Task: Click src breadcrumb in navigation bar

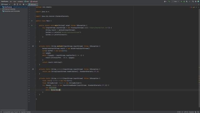Action: click(x=11, y=1)
